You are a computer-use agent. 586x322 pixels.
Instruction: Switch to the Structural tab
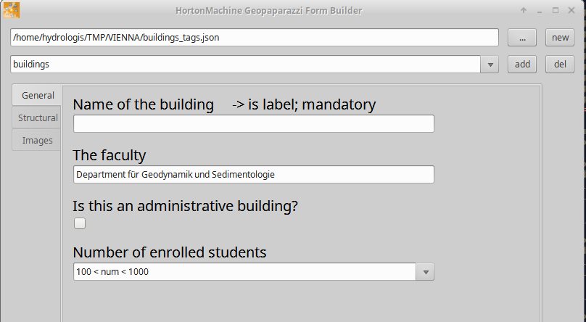point(38,117)
